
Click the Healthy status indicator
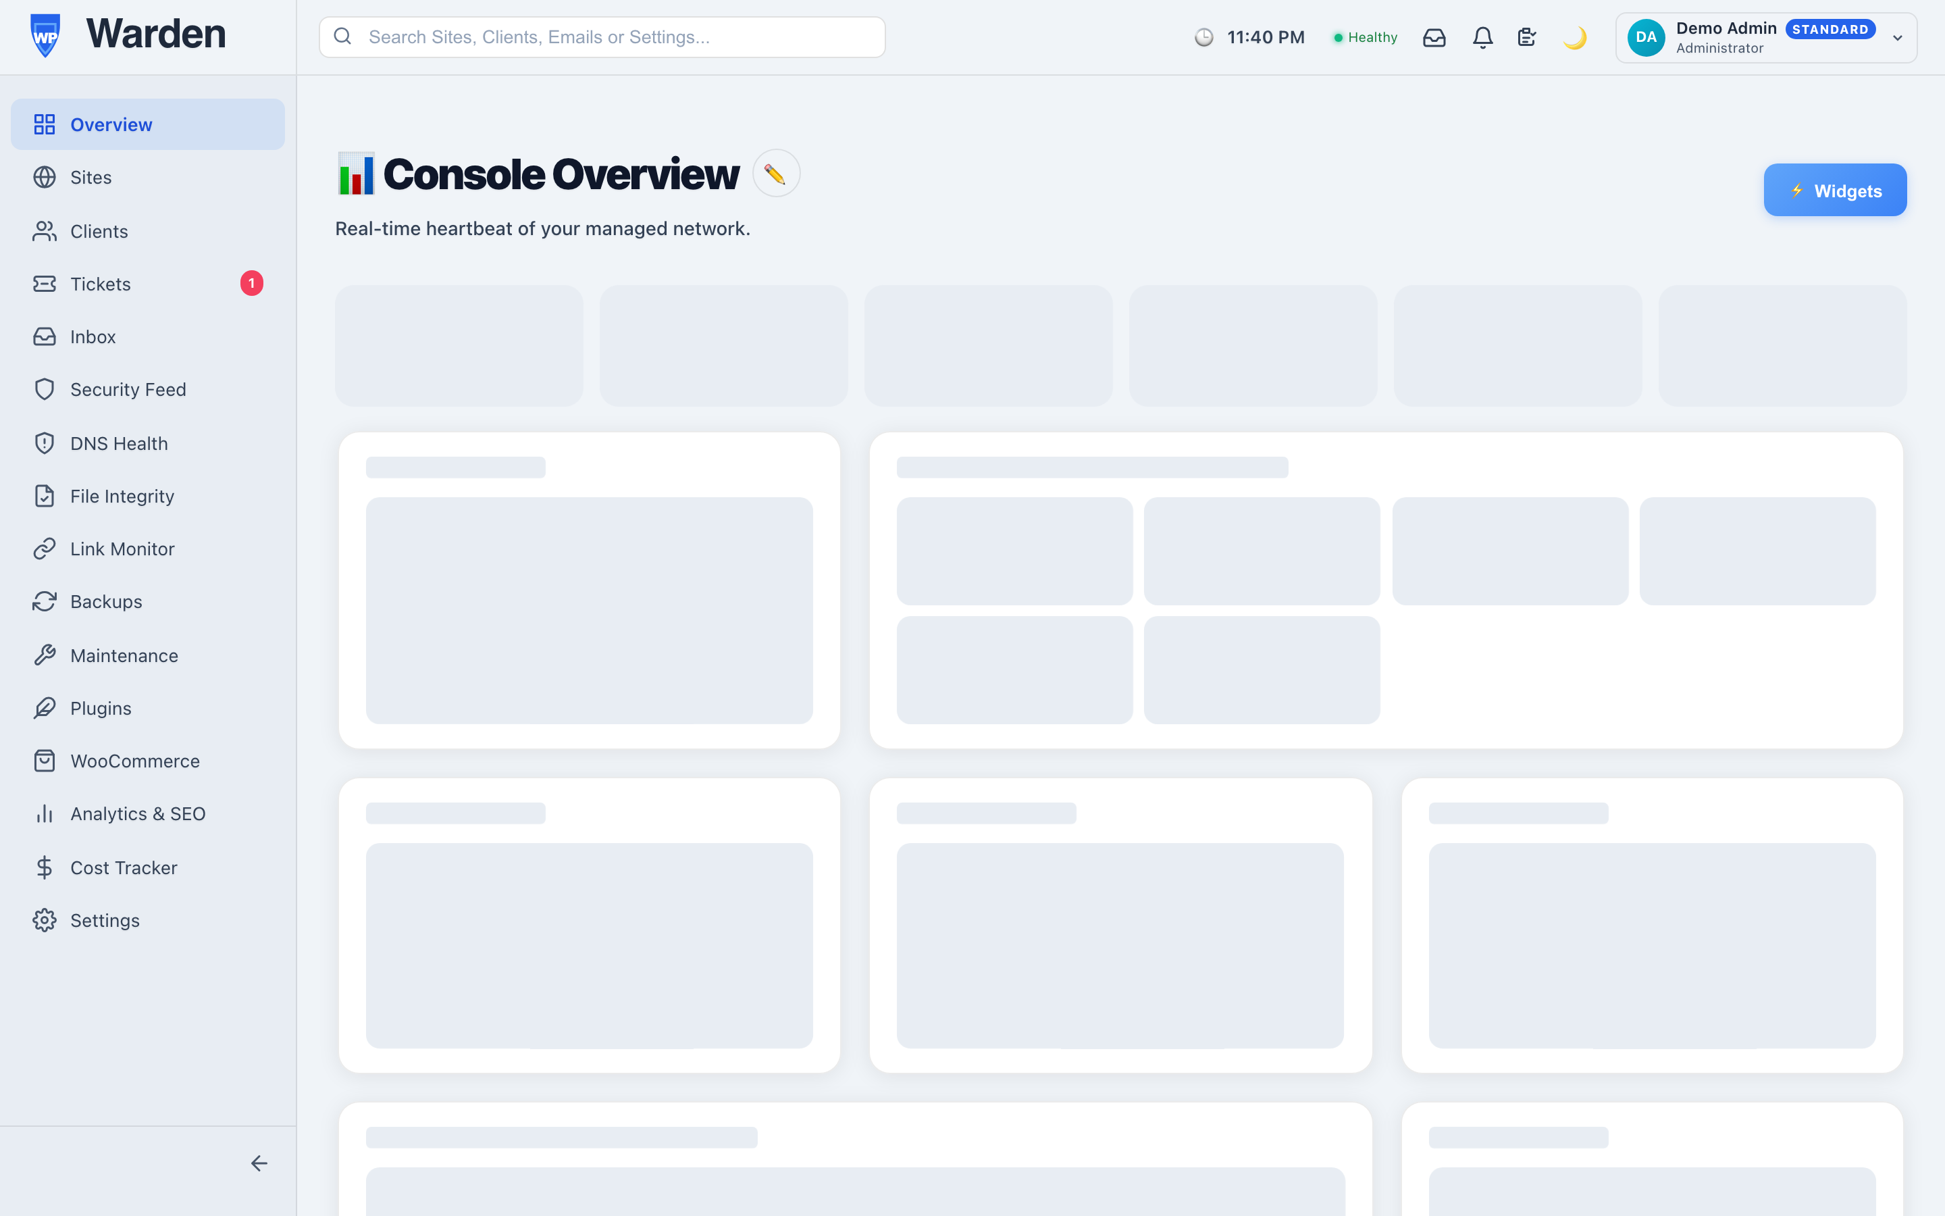(1365, 38)
